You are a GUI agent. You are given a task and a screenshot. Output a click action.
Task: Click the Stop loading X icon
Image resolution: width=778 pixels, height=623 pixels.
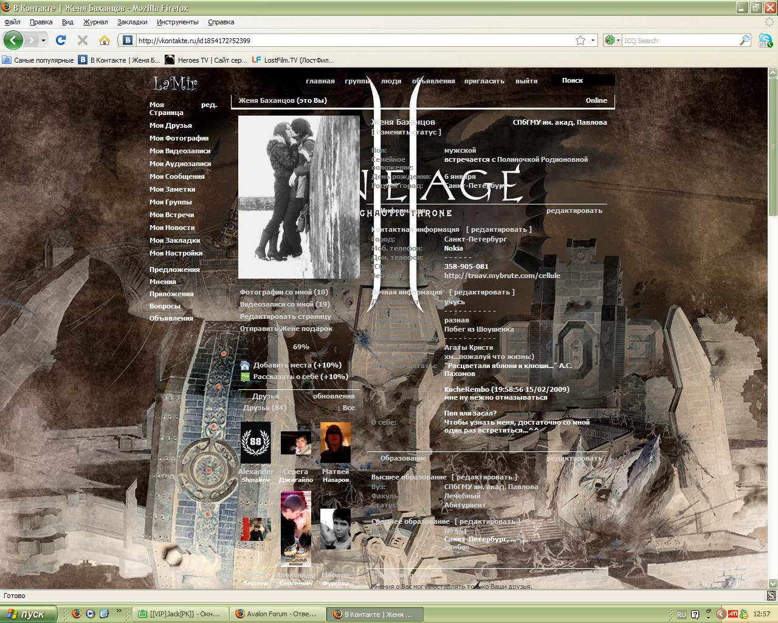[x=83, y=40]
